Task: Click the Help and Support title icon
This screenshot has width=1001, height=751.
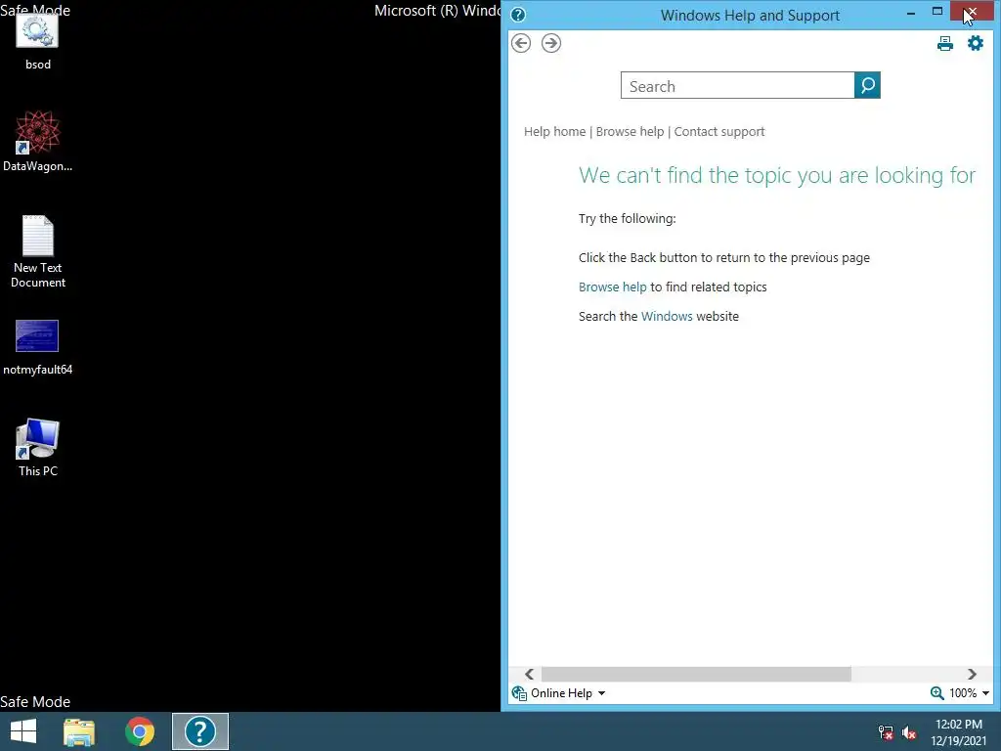Action: pyautogui.click(x=518, y=15)
